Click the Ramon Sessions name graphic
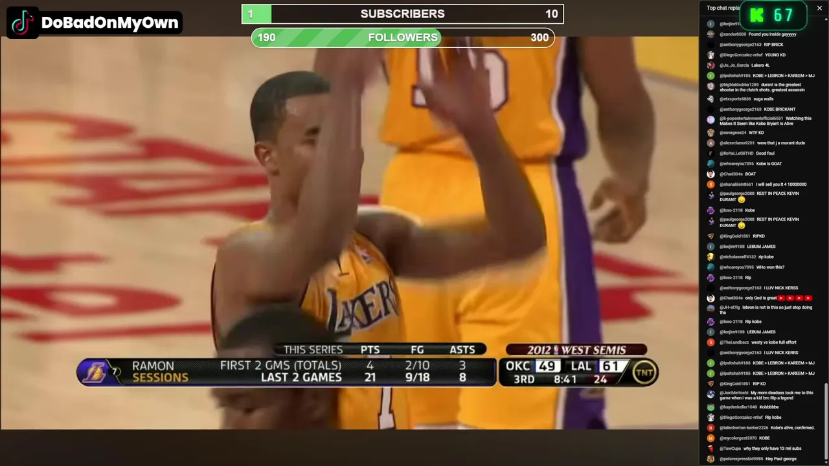 point(160,372)
